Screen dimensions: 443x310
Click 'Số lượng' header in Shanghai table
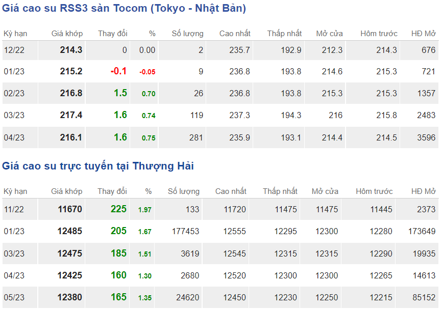tap(184, 191)
